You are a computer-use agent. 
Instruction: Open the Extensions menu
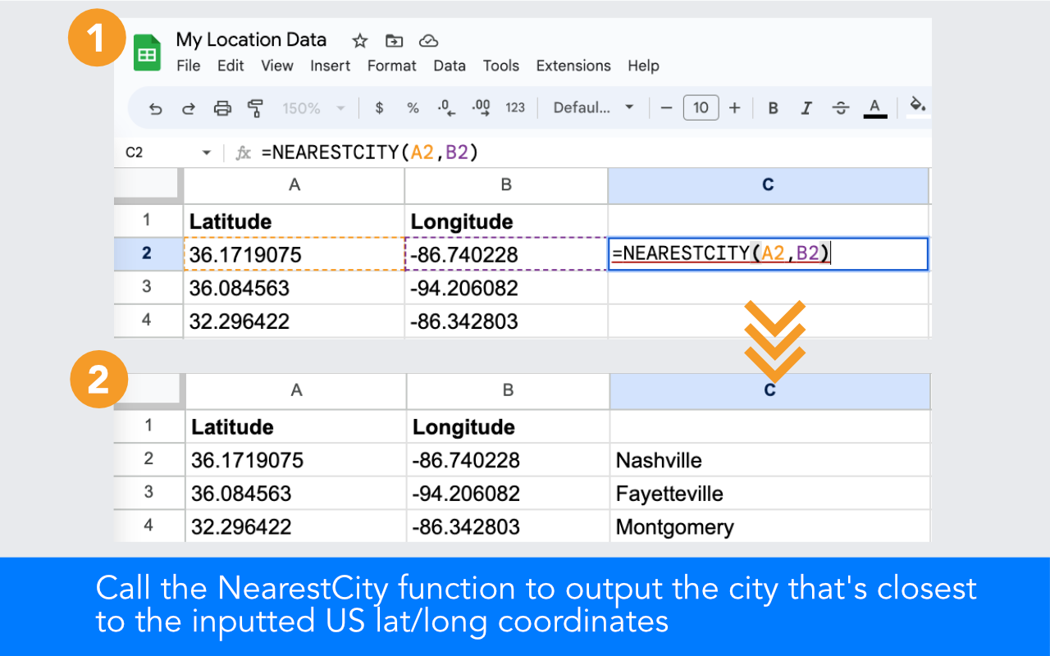tap(573, 66)
